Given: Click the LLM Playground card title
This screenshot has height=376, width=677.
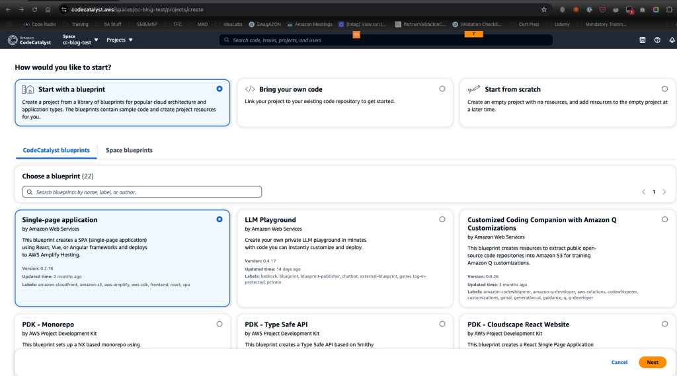Looking at the screenshot, I should [x=270, y=220].
